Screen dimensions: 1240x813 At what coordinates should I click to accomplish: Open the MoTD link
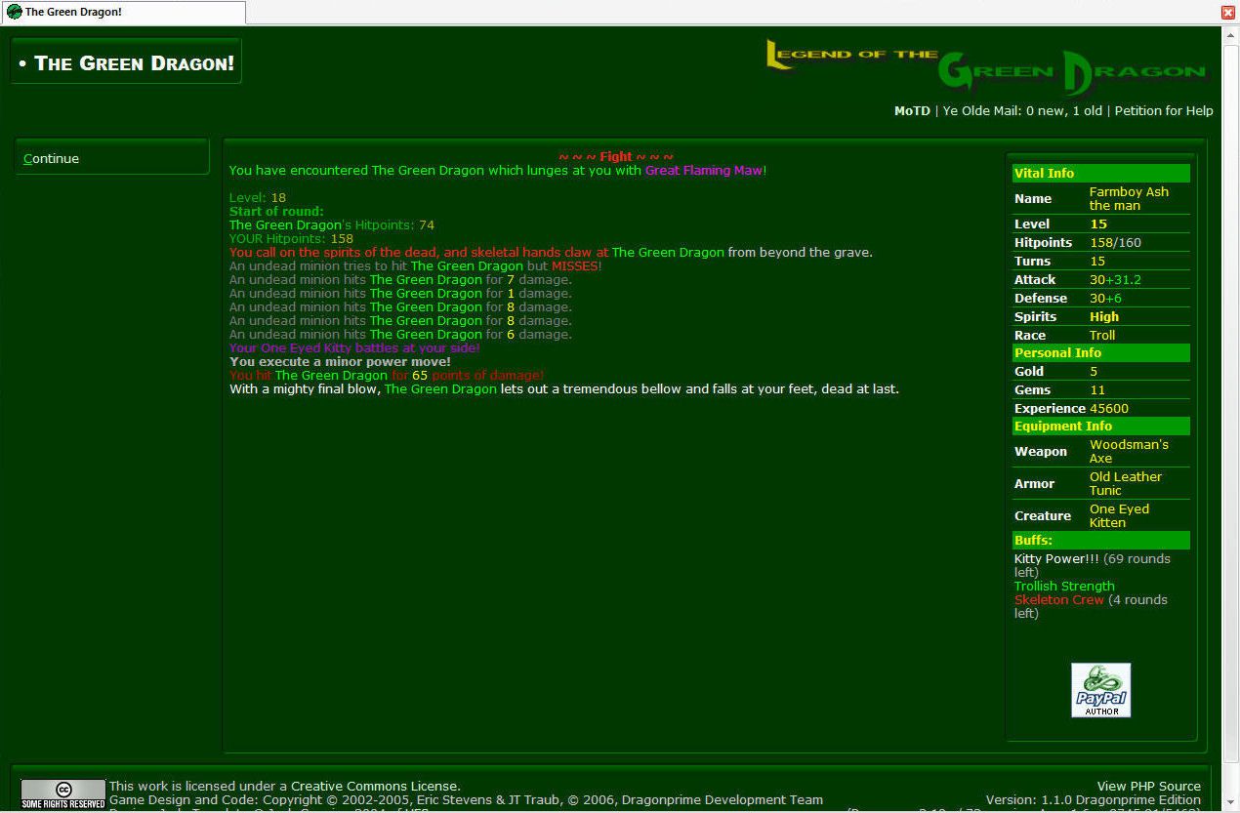pos(912,111)
